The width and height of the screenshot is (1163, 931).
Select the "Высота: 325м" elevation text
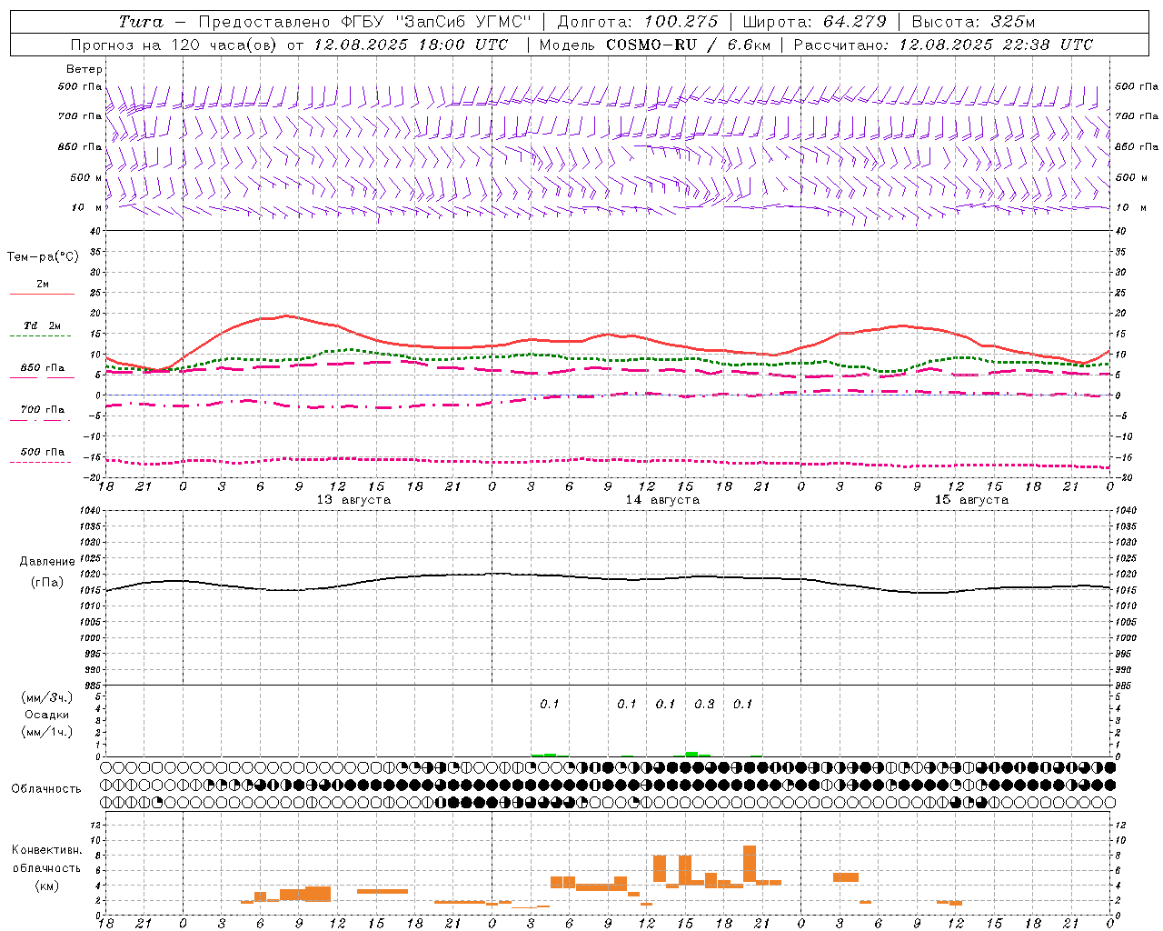(x=973, y=22)
